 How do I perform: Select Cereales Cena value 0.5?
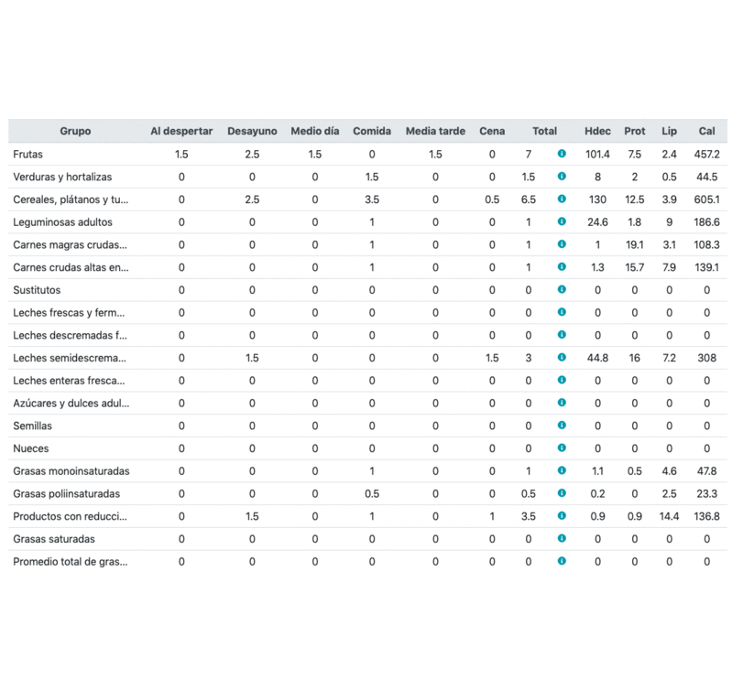pyautogui.click(x=492, y=199)
